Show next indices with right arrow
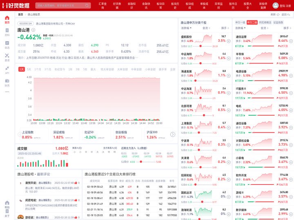294x220 pixels. coord(173,134)
